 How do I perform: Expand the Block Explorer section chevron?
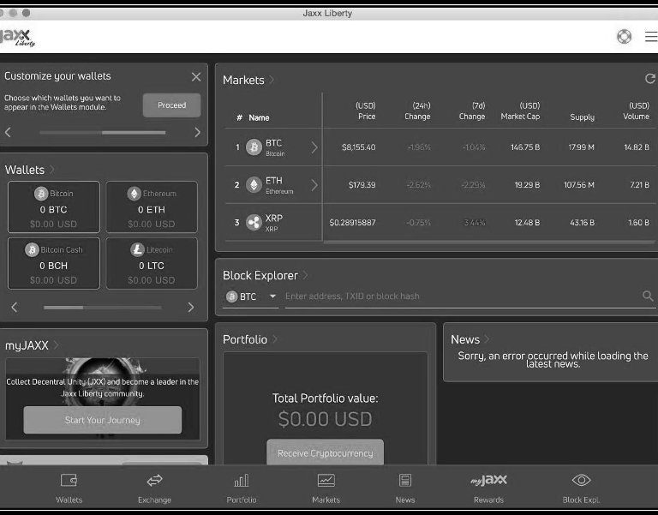click(x=306, y=275)
